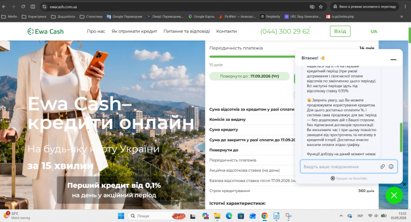This screenshot has height=222, width=411.
Task: Open Доддробота bookmarks folder
Action: coord(63,17)
